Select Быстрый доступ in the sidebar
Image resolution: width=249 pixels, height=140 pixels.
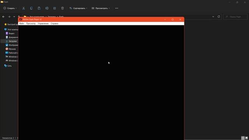11,24
